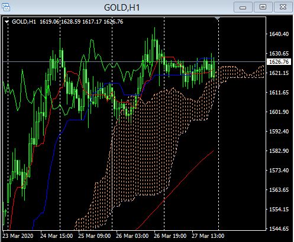Image resolution: width=294 pixels, height=242 pixels.
Task: Click the gray chart shift triangle marker
Action: tap(217, 18)
